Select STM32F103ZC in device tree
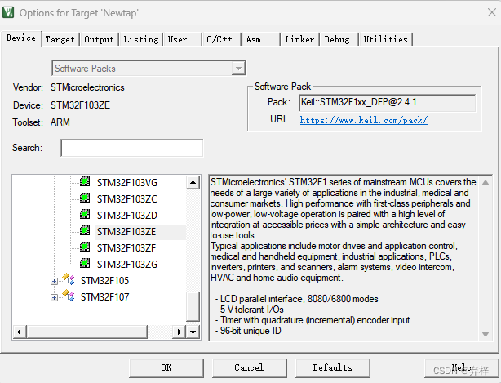The image size is (501, 383). click(127, 199)
